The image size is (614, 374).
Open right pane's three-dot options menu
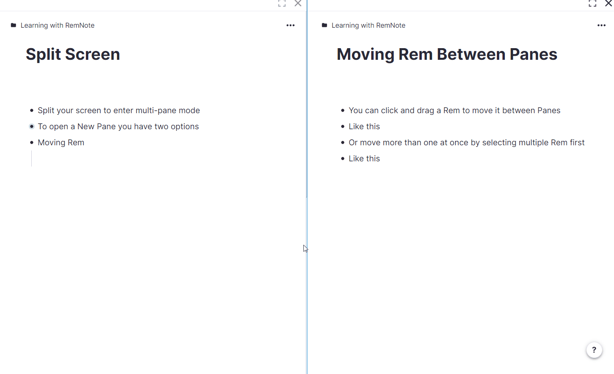click(x=601, y=25)
